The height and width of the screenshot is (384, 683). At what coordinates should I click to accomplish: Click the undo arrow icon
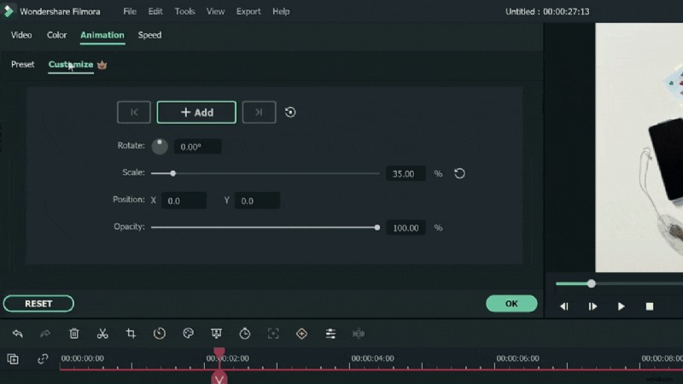18,334
